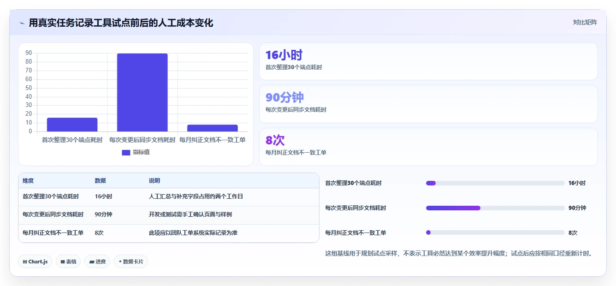Image resolution: width=616 pixels, height=286 pixels.
Task: Click the lightning icon beside the page title
Action: pyautogui.click(x=22, y=23)
